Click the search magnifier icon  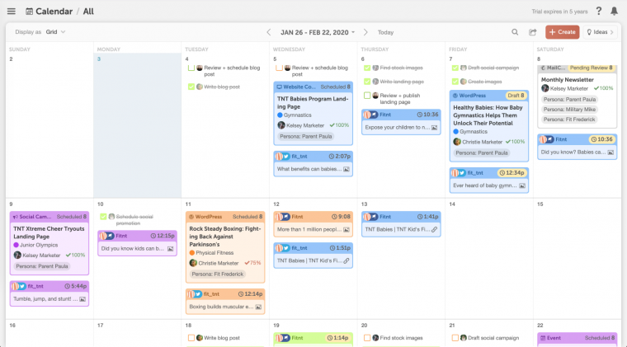point(515,32)
